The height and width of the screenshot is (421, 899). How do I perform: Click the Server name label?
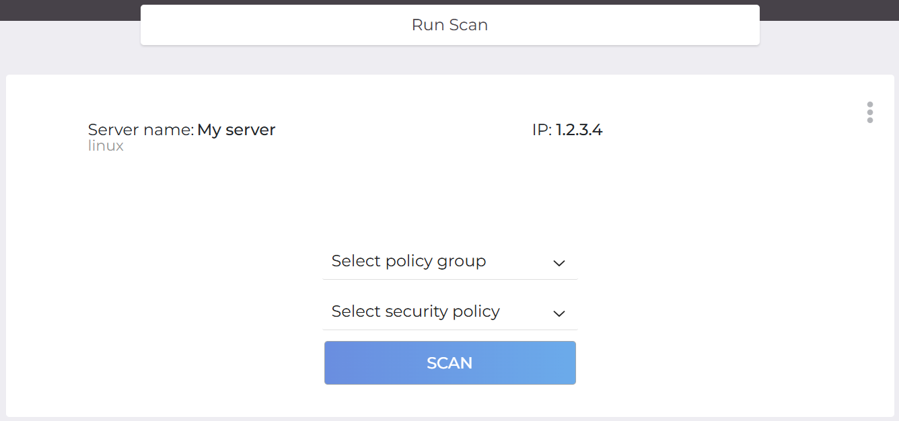(141, 130)
